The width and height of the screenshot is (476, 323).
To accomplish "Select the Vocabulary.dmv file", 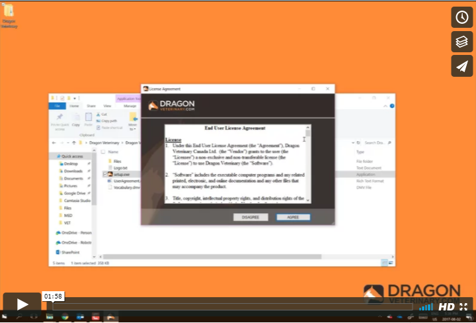I will 126,187.
